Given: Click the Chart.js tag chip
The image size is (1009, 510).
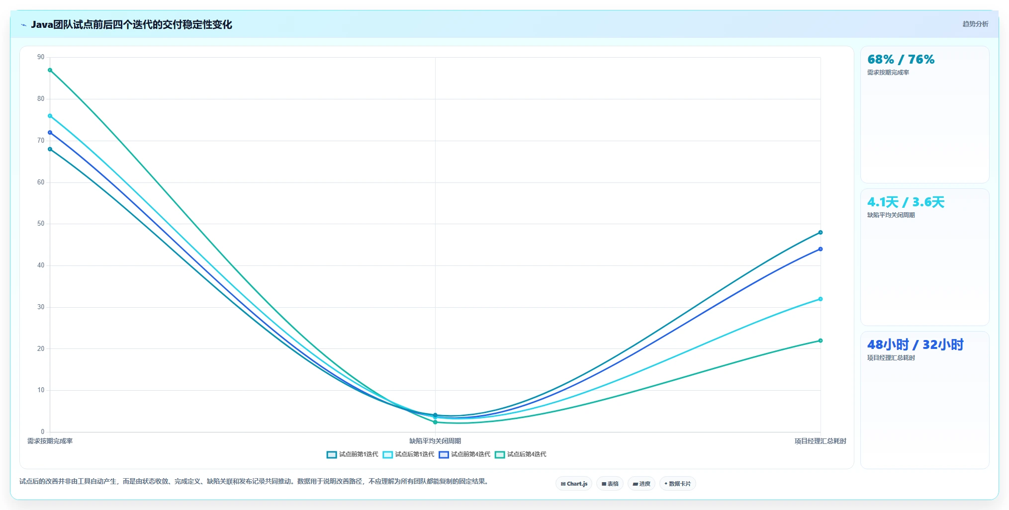Looking at the screenshot, I should (574, 484).
